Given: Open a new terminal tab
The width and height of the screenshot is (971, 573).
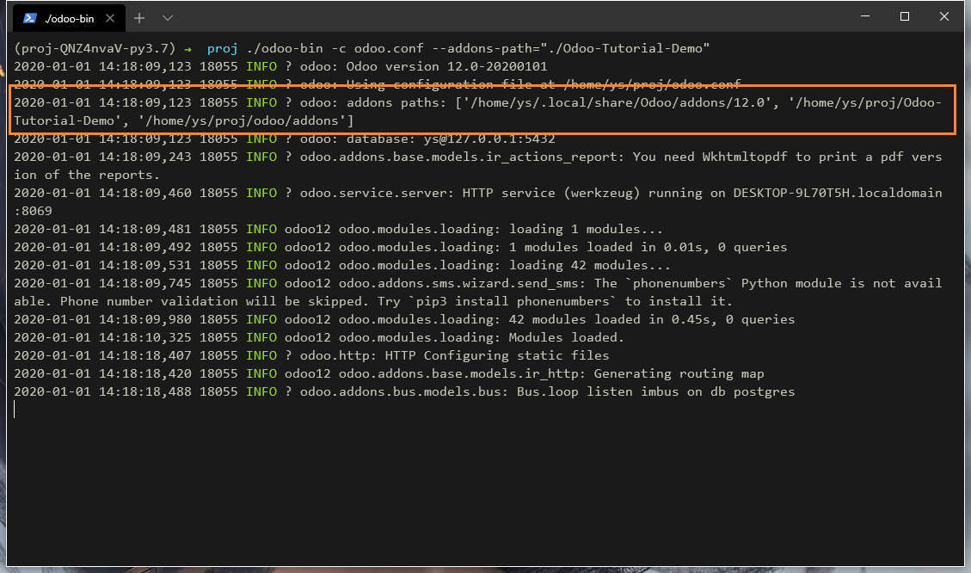Looking at the screenshot, I should tap(139, 18).
